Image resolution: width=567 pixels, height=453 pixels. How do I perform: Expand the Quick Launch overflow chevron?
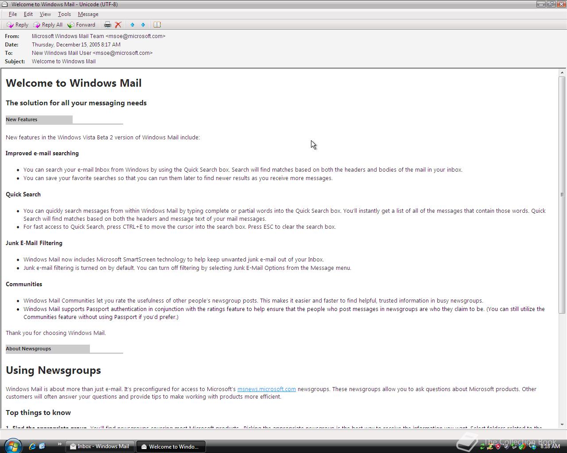pos(59,444)
